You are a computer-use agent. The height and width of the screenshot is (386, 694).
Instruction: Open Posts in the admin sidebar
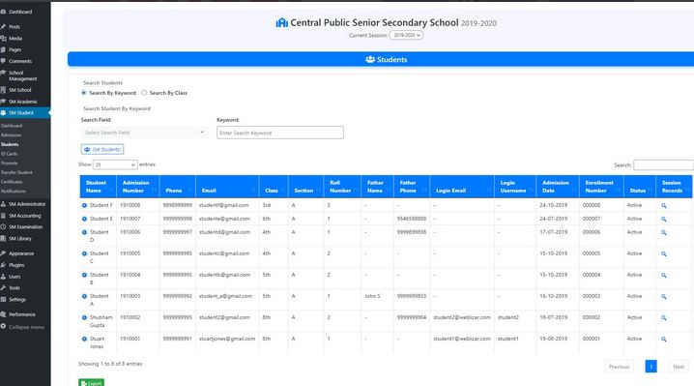pyautogui.click(x=14, y=27)
